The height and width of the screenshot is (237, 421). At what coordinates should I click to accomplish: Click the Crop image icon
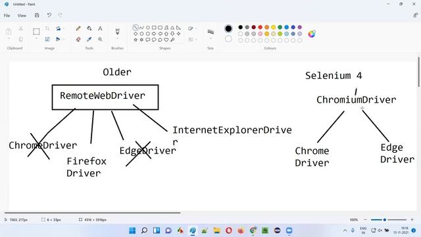(47, 28)
